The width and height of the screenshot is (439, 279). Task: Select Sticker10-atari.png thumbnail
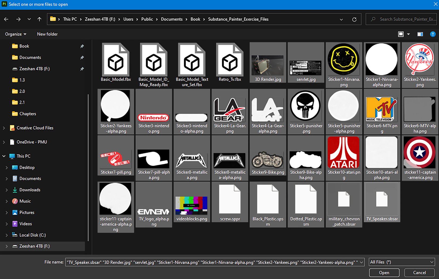tap(344, 152)
